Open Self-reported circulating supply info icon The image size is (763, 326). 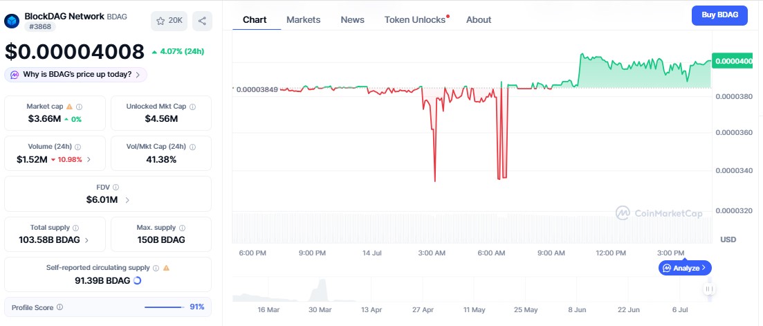(x=156, y=268)
